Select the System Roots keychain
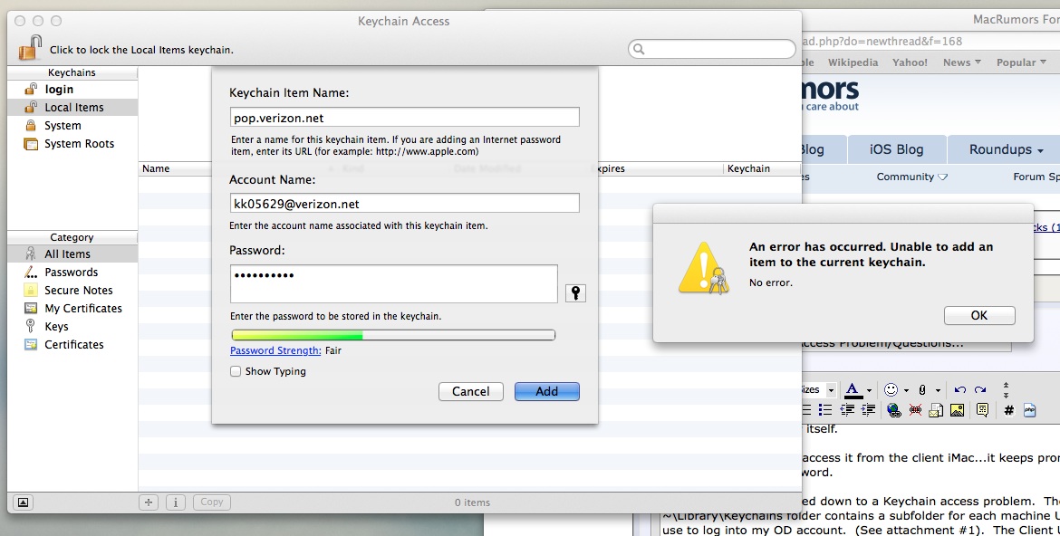The height and width of the screenshot is (536, 1060). coord(72,144)
